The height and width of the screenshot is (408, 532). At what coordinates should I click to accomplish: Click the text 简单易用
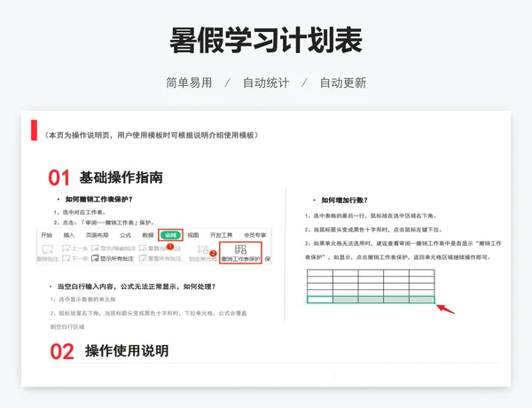(189, 82)
